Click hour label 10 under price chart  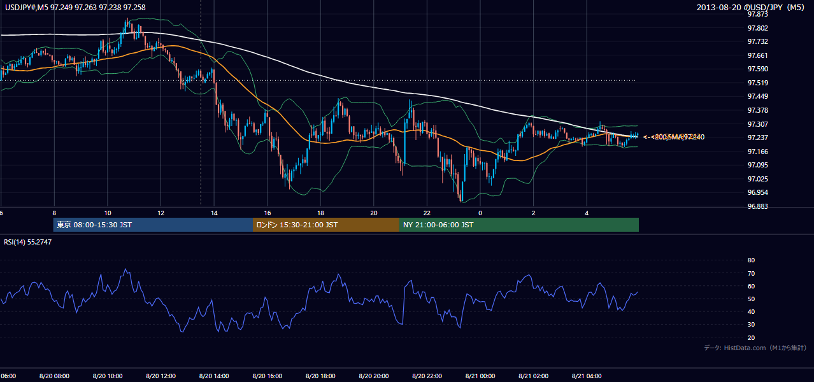pos(108,213)
